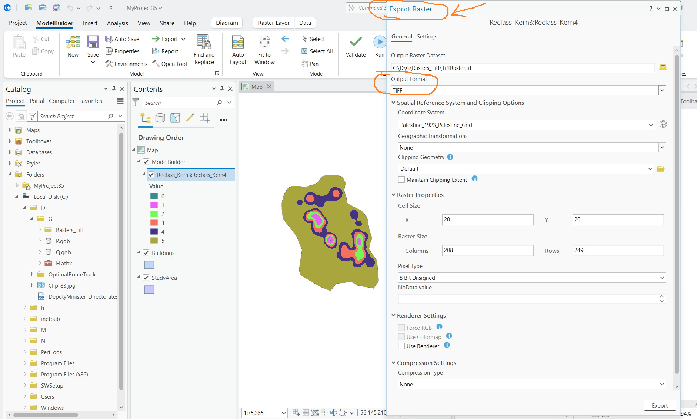
Task: Switch Contents to List By Data Source
Action: click(x=160, y=118)
